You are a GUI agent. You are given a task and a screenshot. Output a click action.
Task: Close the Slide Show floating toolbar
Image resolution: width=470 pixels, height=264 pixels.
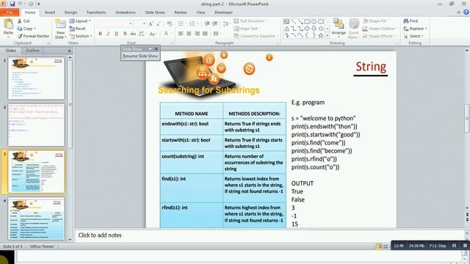pyautogui.click(x=156, y=49)
